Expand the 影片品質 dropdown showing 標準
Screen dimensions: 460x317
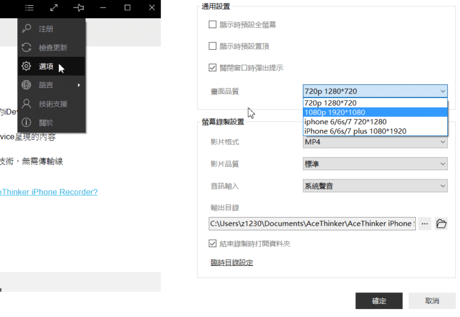tap(375, 164)
